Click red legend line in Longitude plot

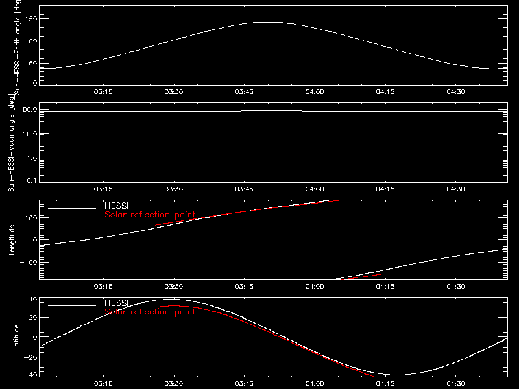click(72, 217)
